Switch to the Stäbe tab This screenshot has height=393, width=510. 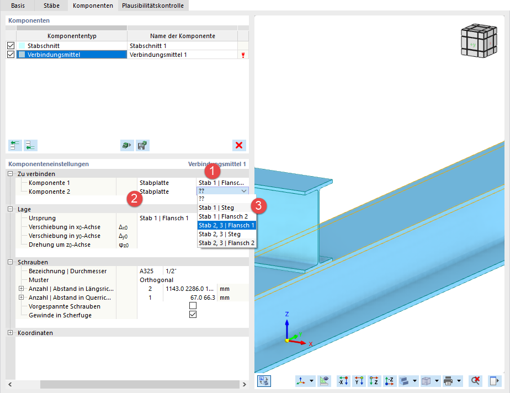[x=52, y=6]
